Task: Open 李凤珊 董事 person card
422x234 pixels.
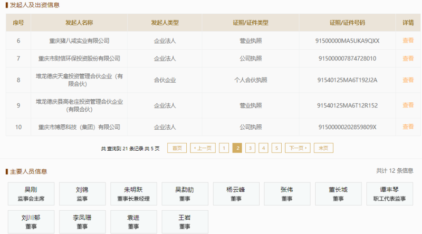Action: 82,222
